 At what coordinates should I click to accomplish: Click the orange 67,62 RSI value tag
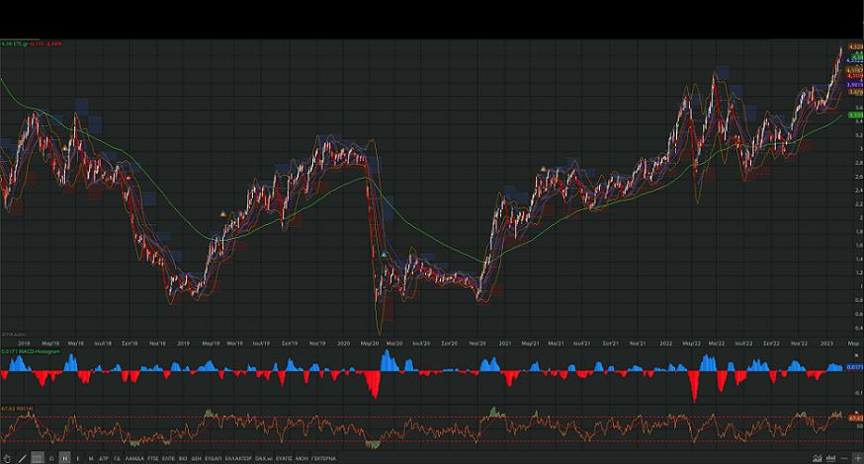click(x=856, y=419)
